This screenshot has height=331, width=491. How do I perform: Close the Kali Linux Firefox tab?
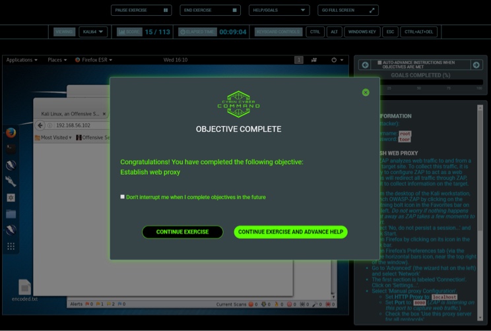[104, 114]
